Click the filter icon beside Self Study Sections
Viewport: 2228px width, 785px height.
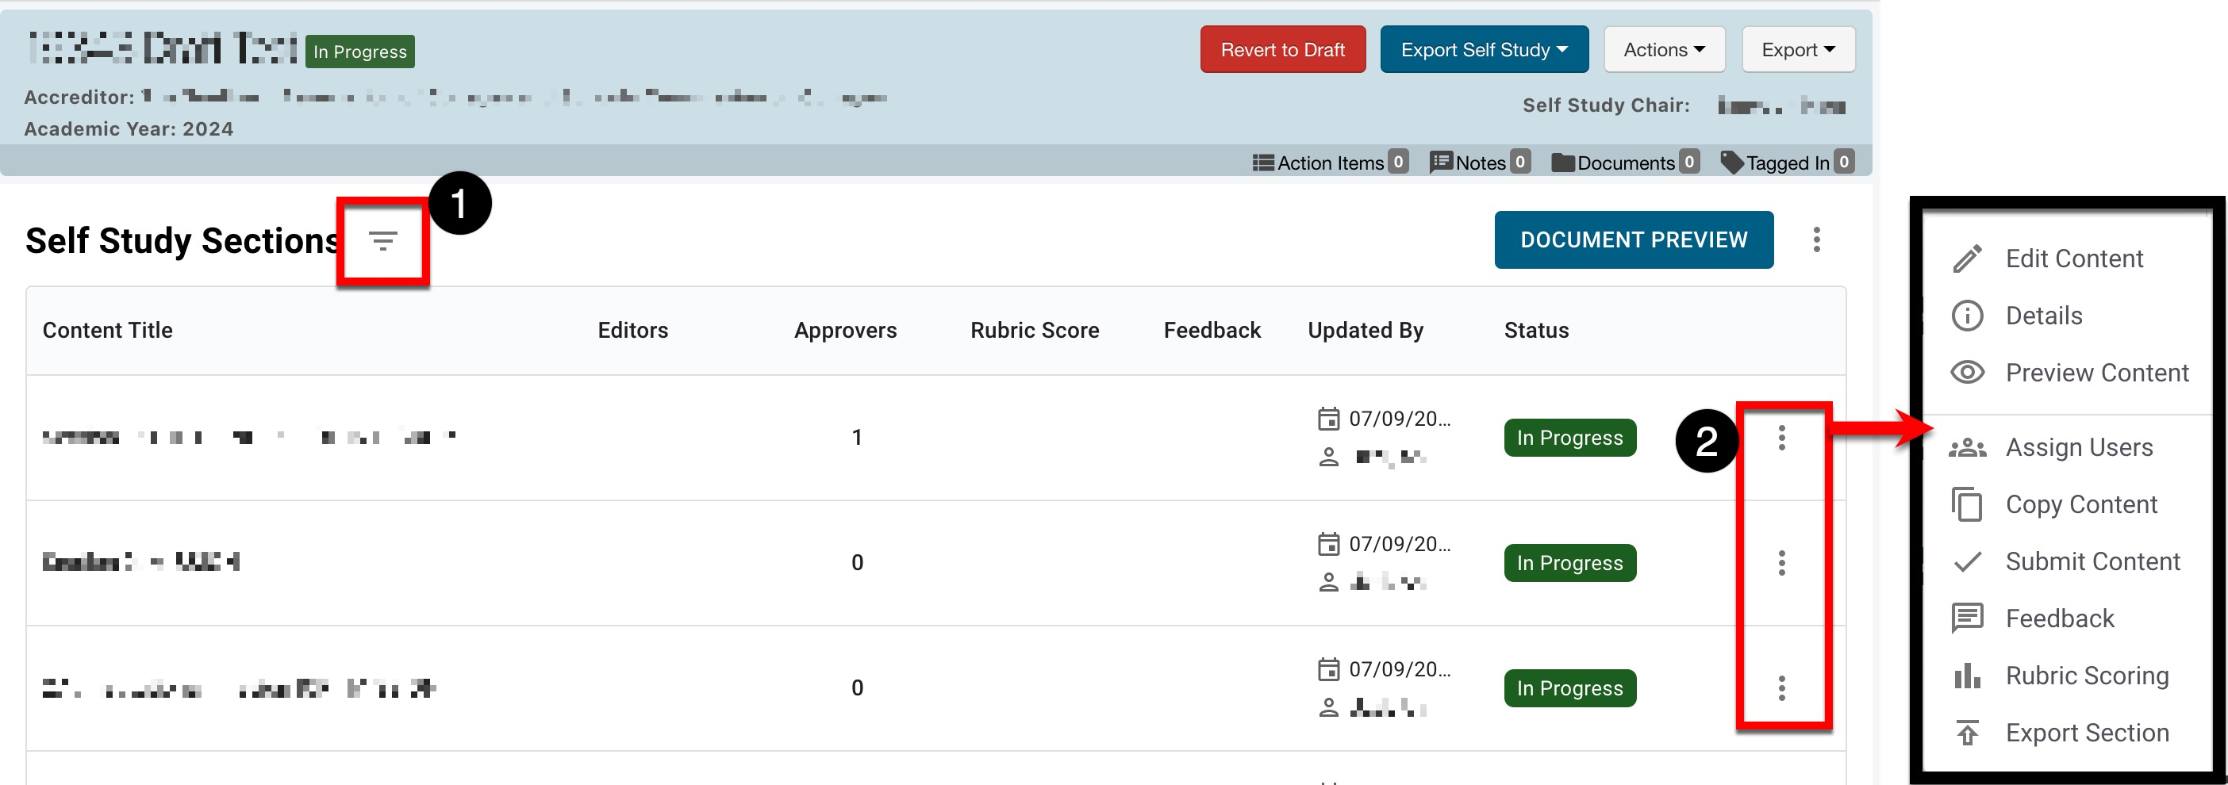pos(382,241)
